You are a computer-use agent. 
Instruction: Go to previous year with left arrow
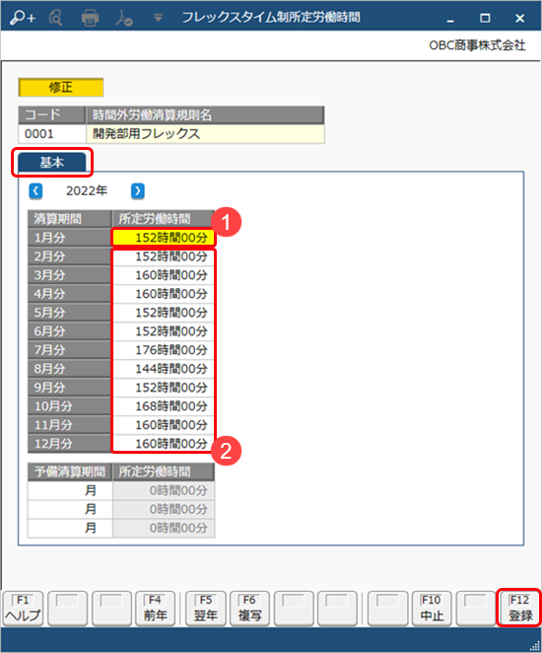[35, 191]
